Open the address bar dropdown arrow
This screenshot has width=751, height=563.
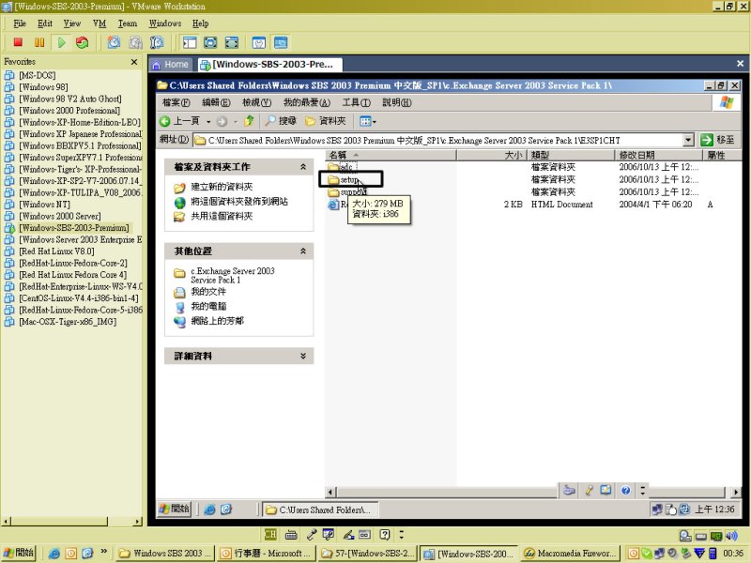pos(688,140)
